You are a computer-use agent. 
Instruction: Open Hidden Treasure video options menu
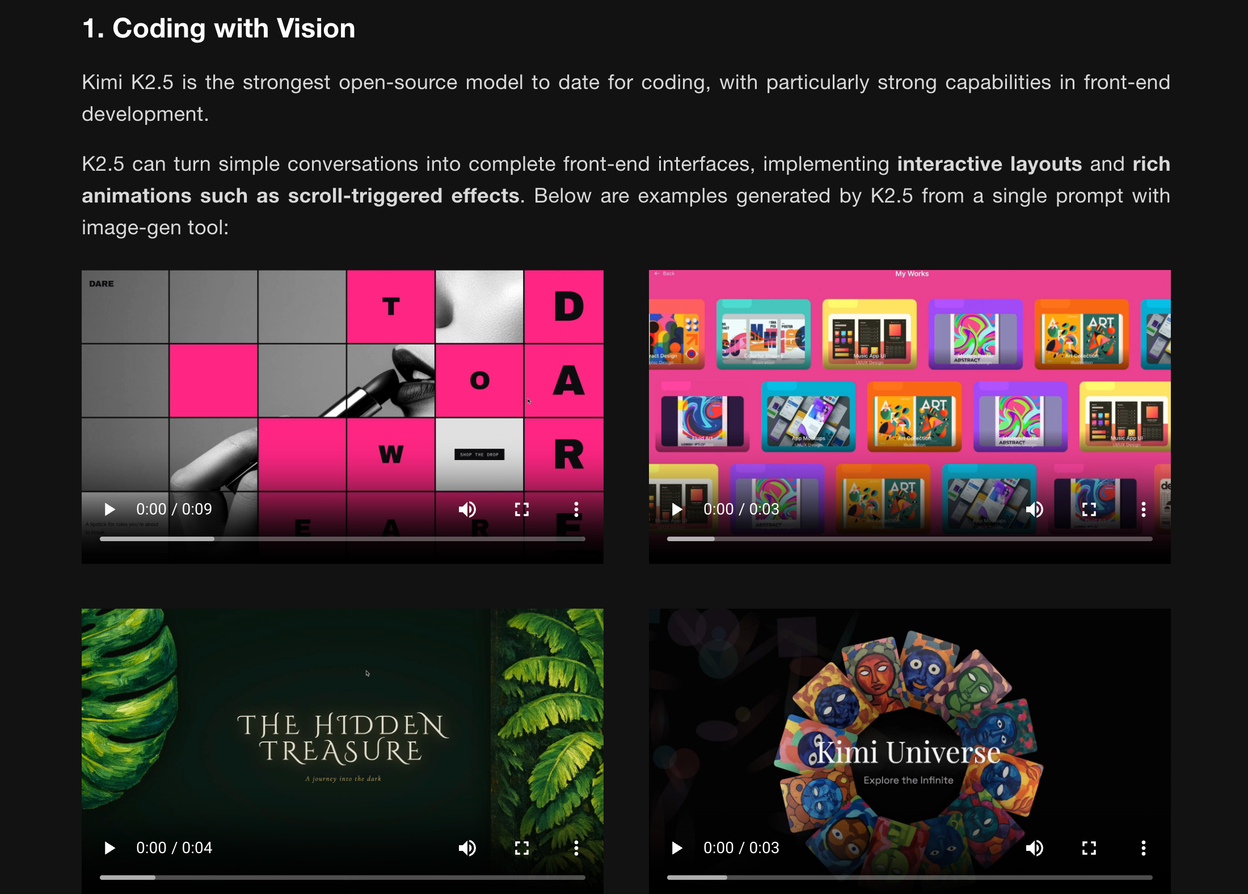click(576, 848)
